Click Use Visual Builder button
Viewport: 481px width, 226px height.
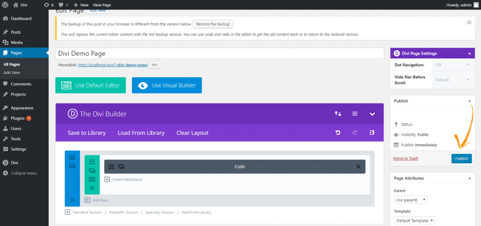tap(167, 85)
